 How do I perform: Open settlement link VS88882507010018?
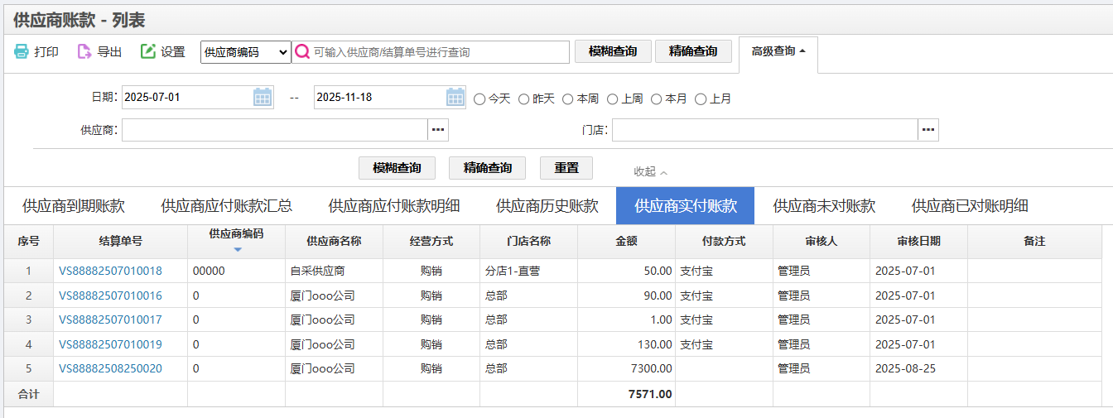pos(110,271)
